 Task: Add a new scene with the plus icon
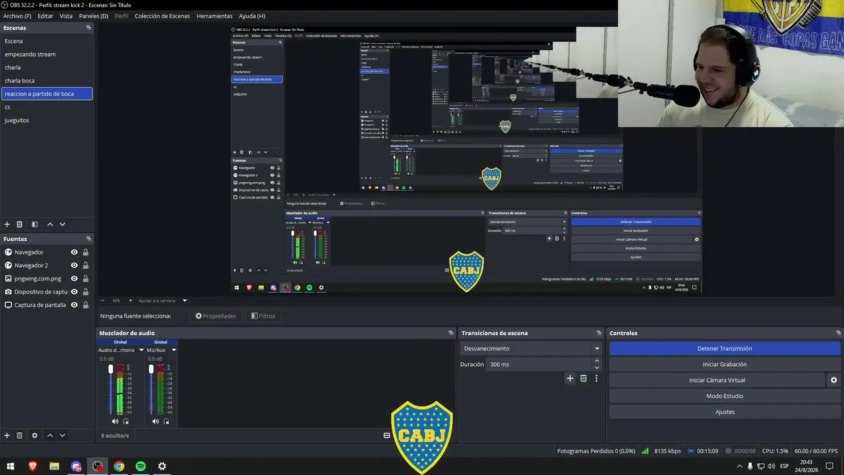point(7,224)
